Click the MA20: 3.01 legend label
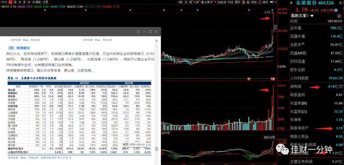The image size is (344, 165). pos(25,7)
